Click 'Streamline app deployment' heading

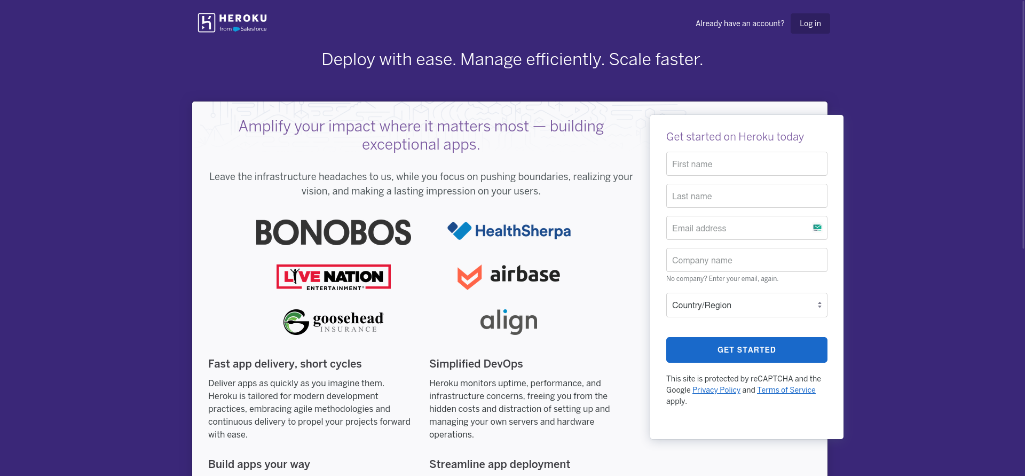pos(499,464)
